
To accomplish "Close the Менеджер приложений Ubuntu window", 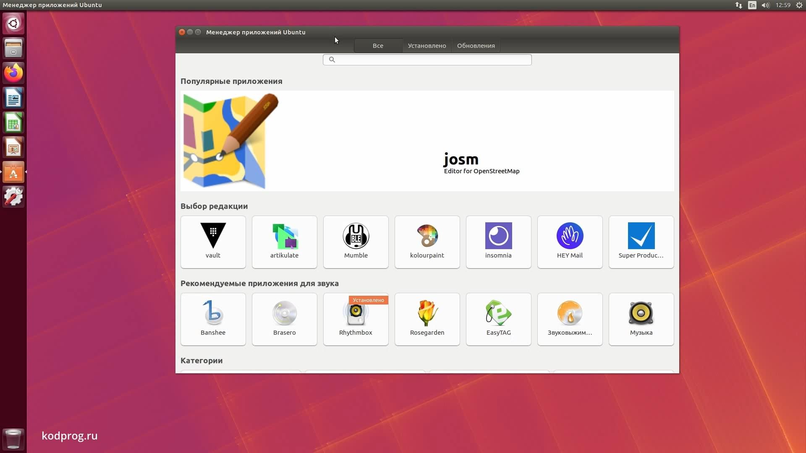I will pos(182,32).
